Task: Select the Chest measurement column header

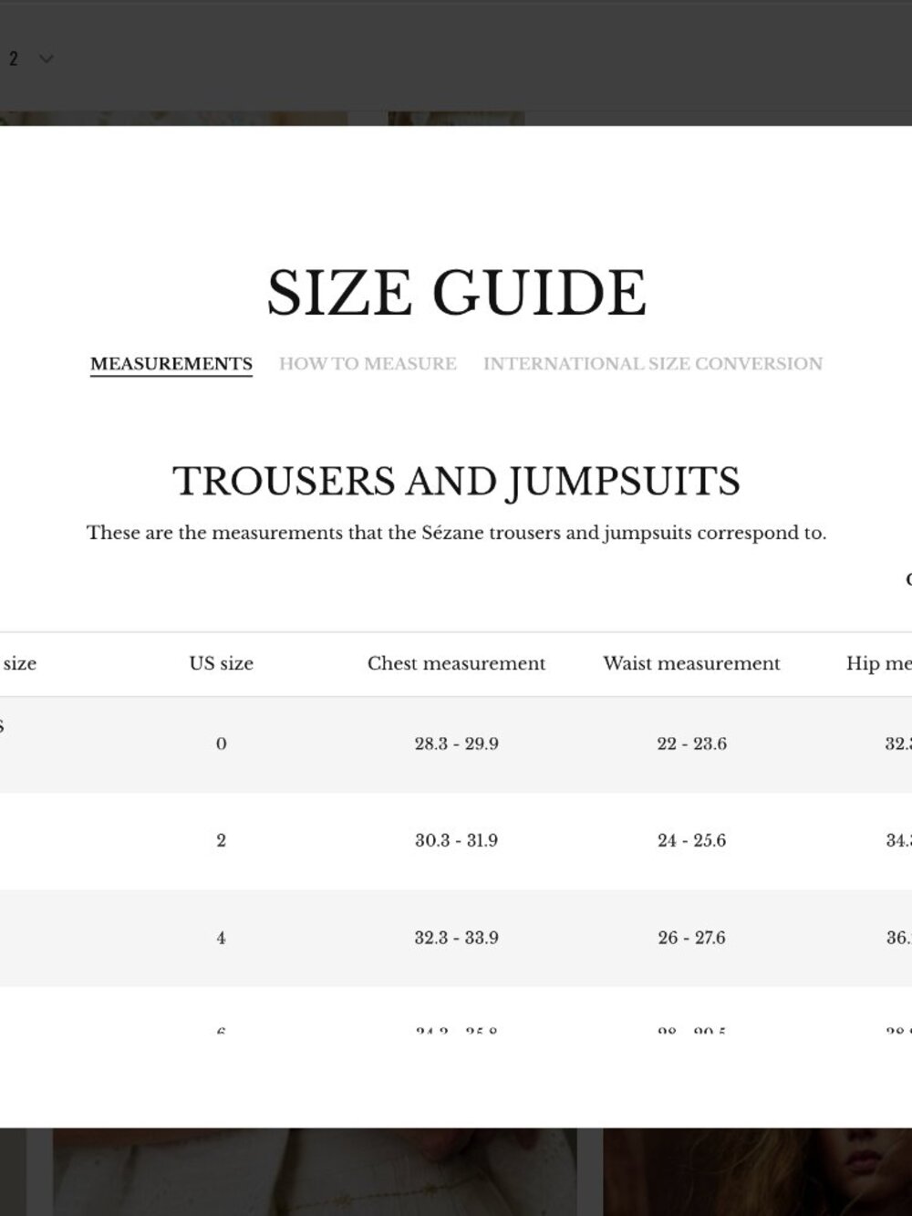Action: click(x=456, y=664)
